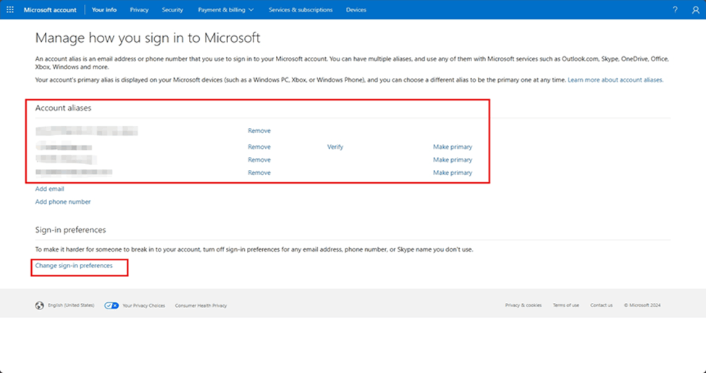Viewport: 706px width, 373px height.
Task: Click Remove in the row with Verify
Action: pos(259,147)
